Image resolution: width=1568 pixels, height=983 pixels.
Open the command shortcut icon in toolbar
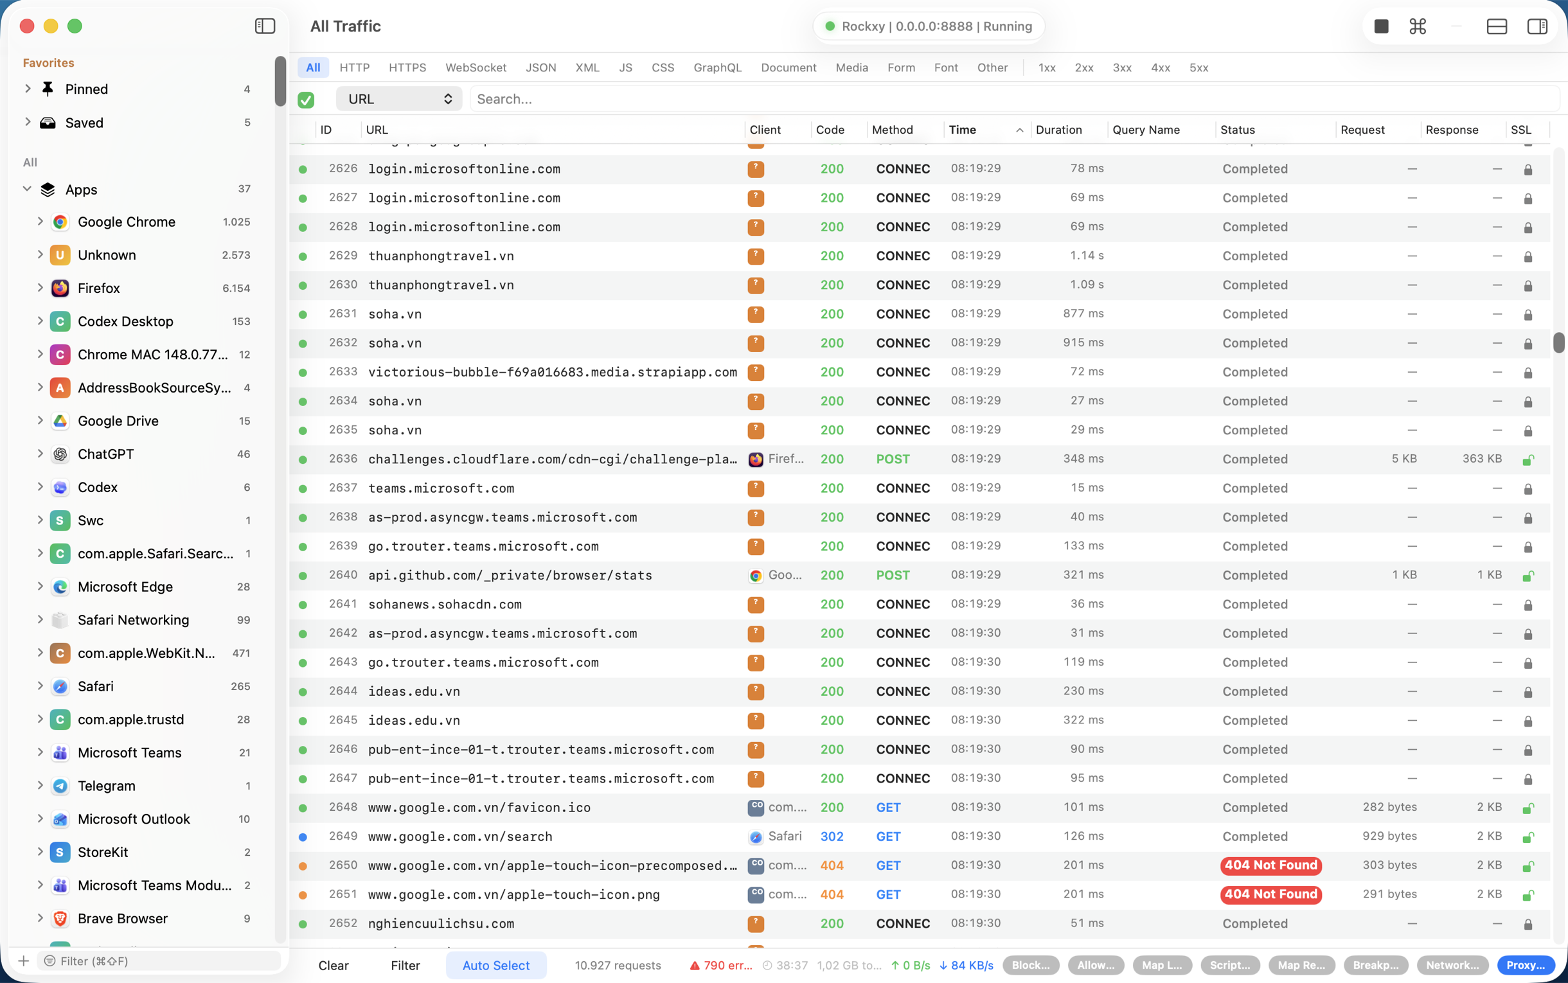coord(1418,26)
